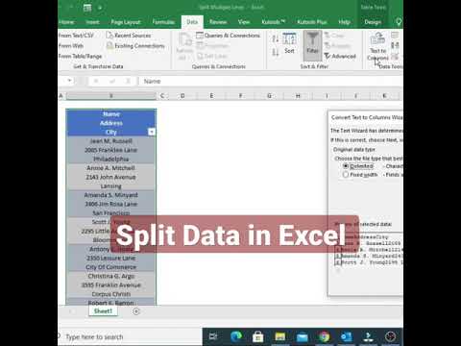This screenshot has height=346, width=461.
Task: Click the cell with Amanda S. Minyard
Action: point(110,204)
